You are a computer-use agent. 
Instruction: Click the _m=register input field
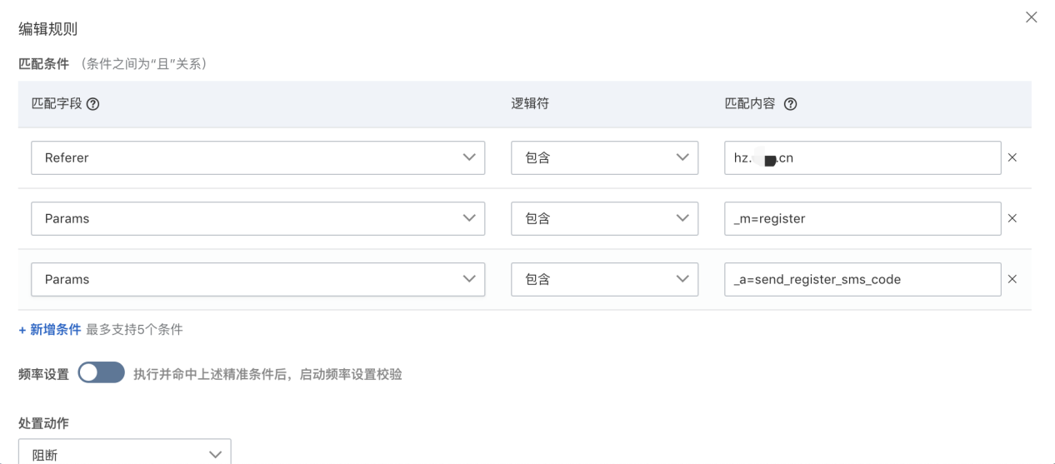tap(862, 218)
